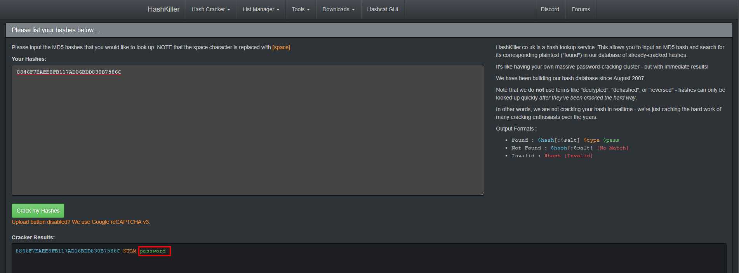Click the cracked plaintext 'password' result
Viewport: 739px width, 273px height.
tap(153, 251)
